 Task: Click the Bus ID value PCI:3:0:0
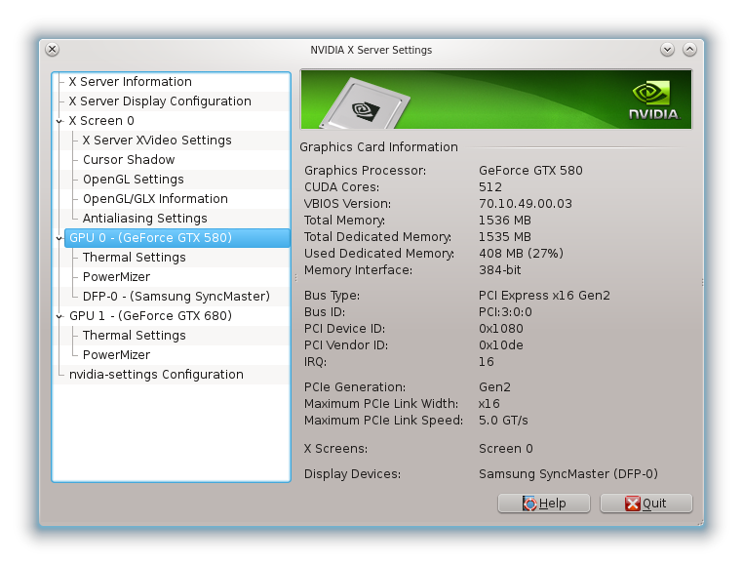pos(505,312)
